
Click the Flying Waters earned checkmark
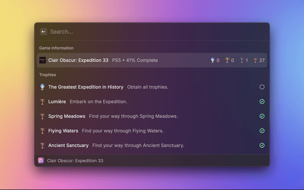(x=262, y=131)
